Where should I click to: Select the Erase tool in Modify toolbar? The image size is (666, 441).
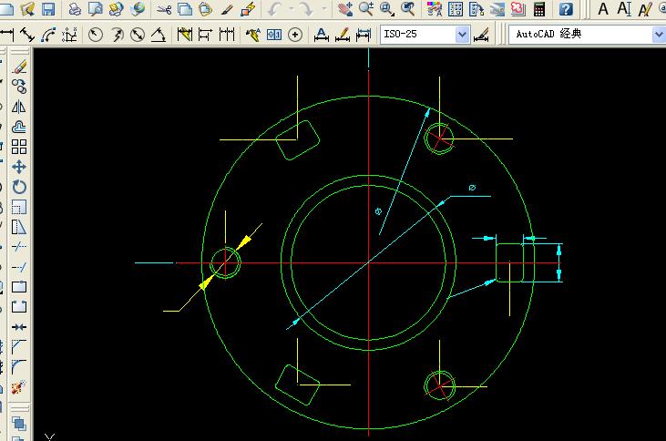pos(19,67)
